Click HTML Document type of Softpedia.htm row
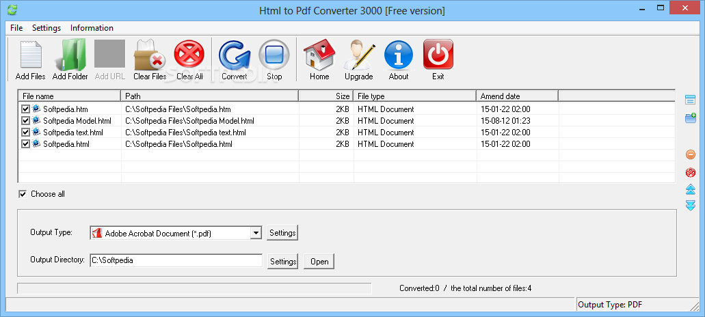Screen dimensions: 705x317 386,109
